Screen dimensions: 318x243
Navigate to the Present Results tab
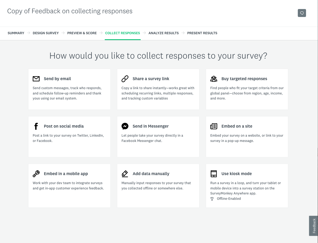pos(202,33)
